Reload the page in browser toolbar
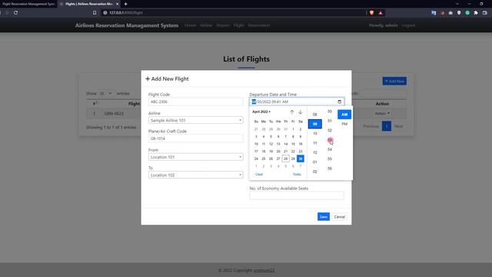Image resolution: width=492 pixels, height=277 pixels. [15, 13]
